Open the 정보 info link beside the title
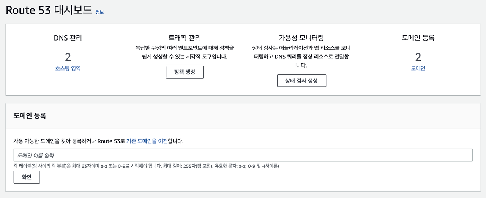 click(x=99, y=12)
